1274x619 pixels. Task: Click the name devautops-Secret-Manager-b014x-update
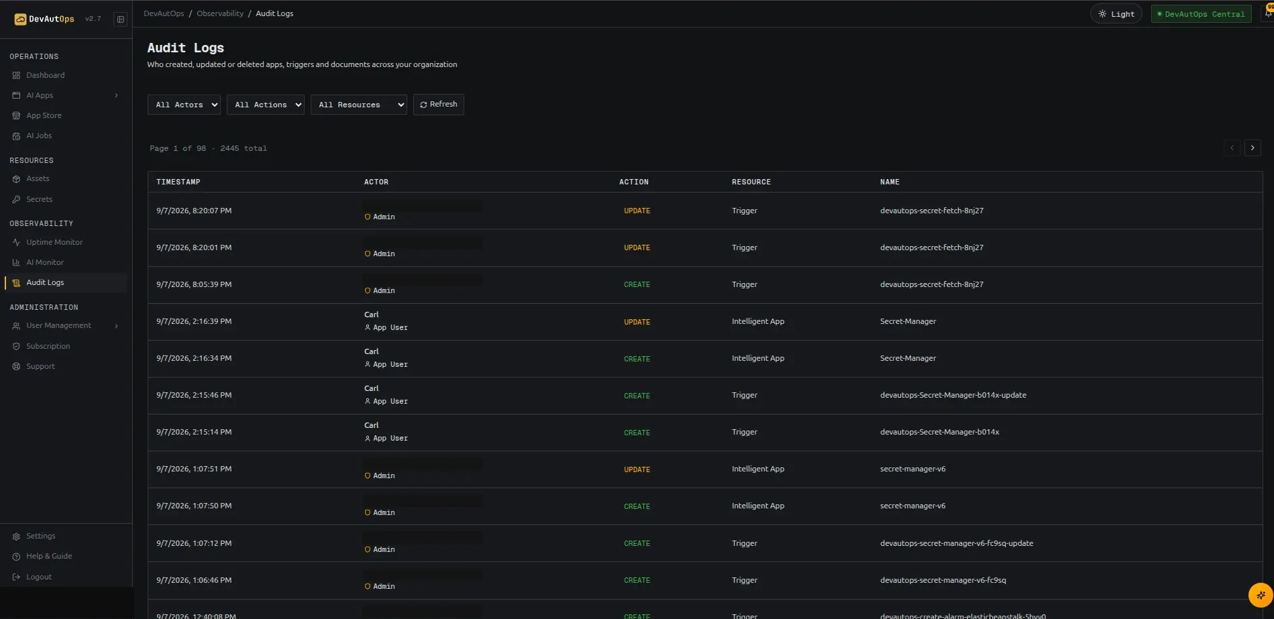click(953, 396)
